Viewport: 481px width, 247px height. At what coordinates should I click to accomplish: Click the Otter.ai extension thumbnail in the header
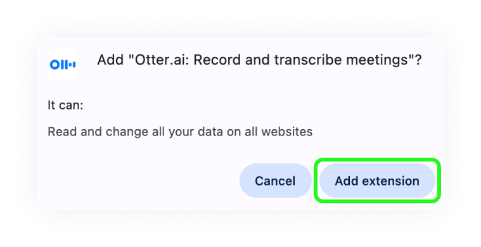63,65
